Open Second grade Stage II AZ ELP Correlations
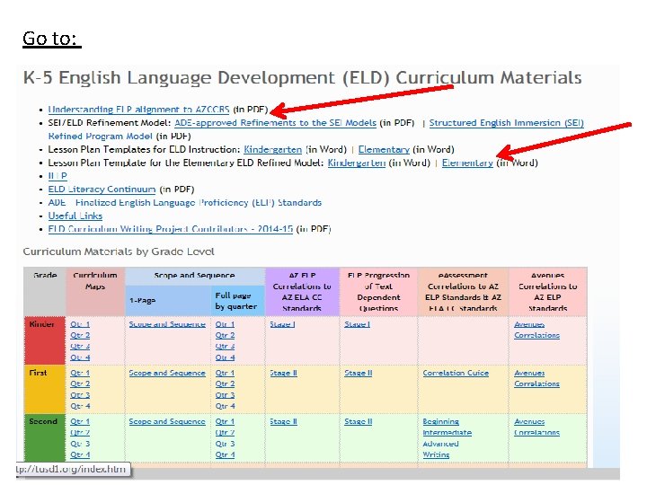 pyautogui.click(x=283, y=422)
